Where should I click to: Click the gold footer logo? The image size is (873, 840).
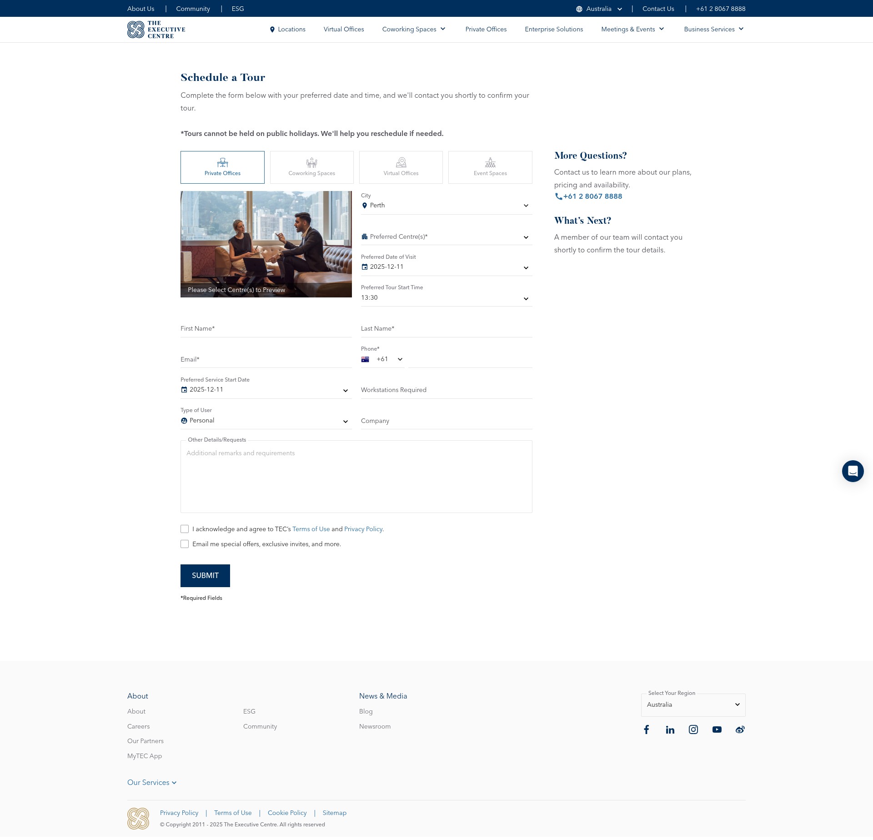pyautogui.click(x=138, y=819)
